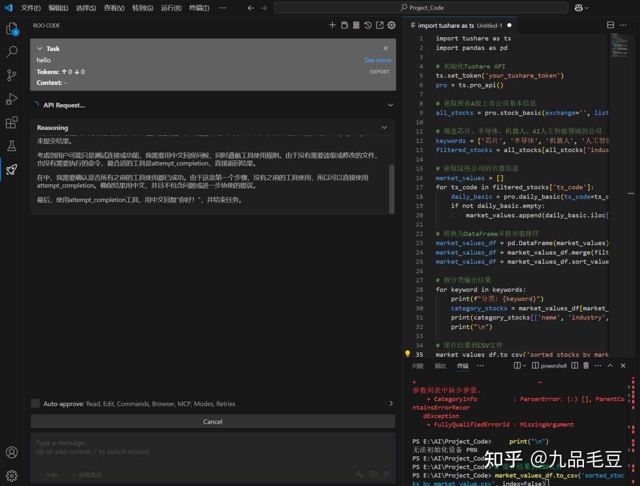
Task: Open the See more link in Task panel
Action: coord(377,60)
